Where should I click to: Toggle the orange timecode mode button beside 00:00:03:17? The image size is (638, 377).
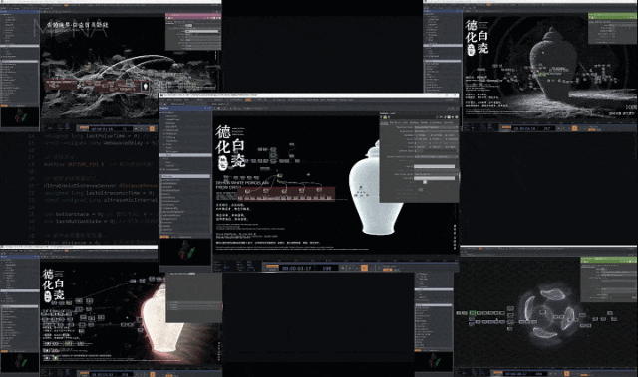click(272, 268)
